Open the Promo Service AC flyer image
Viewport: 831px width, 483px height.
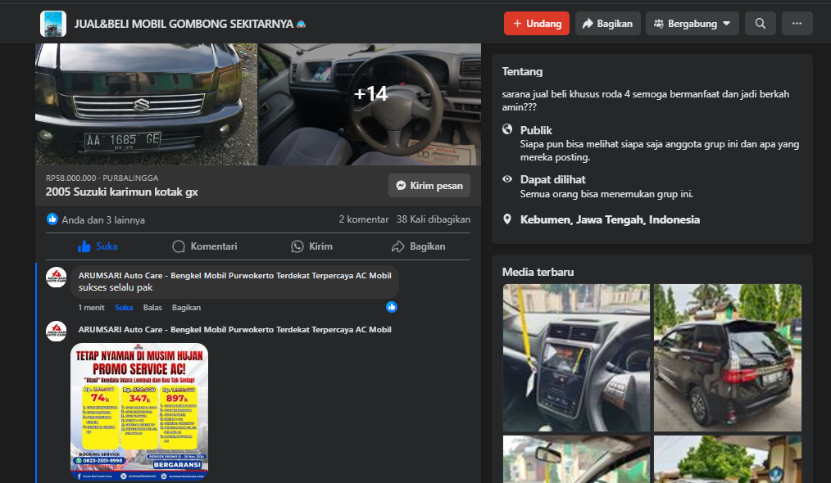pyautogui.click(x=139, y=412)
